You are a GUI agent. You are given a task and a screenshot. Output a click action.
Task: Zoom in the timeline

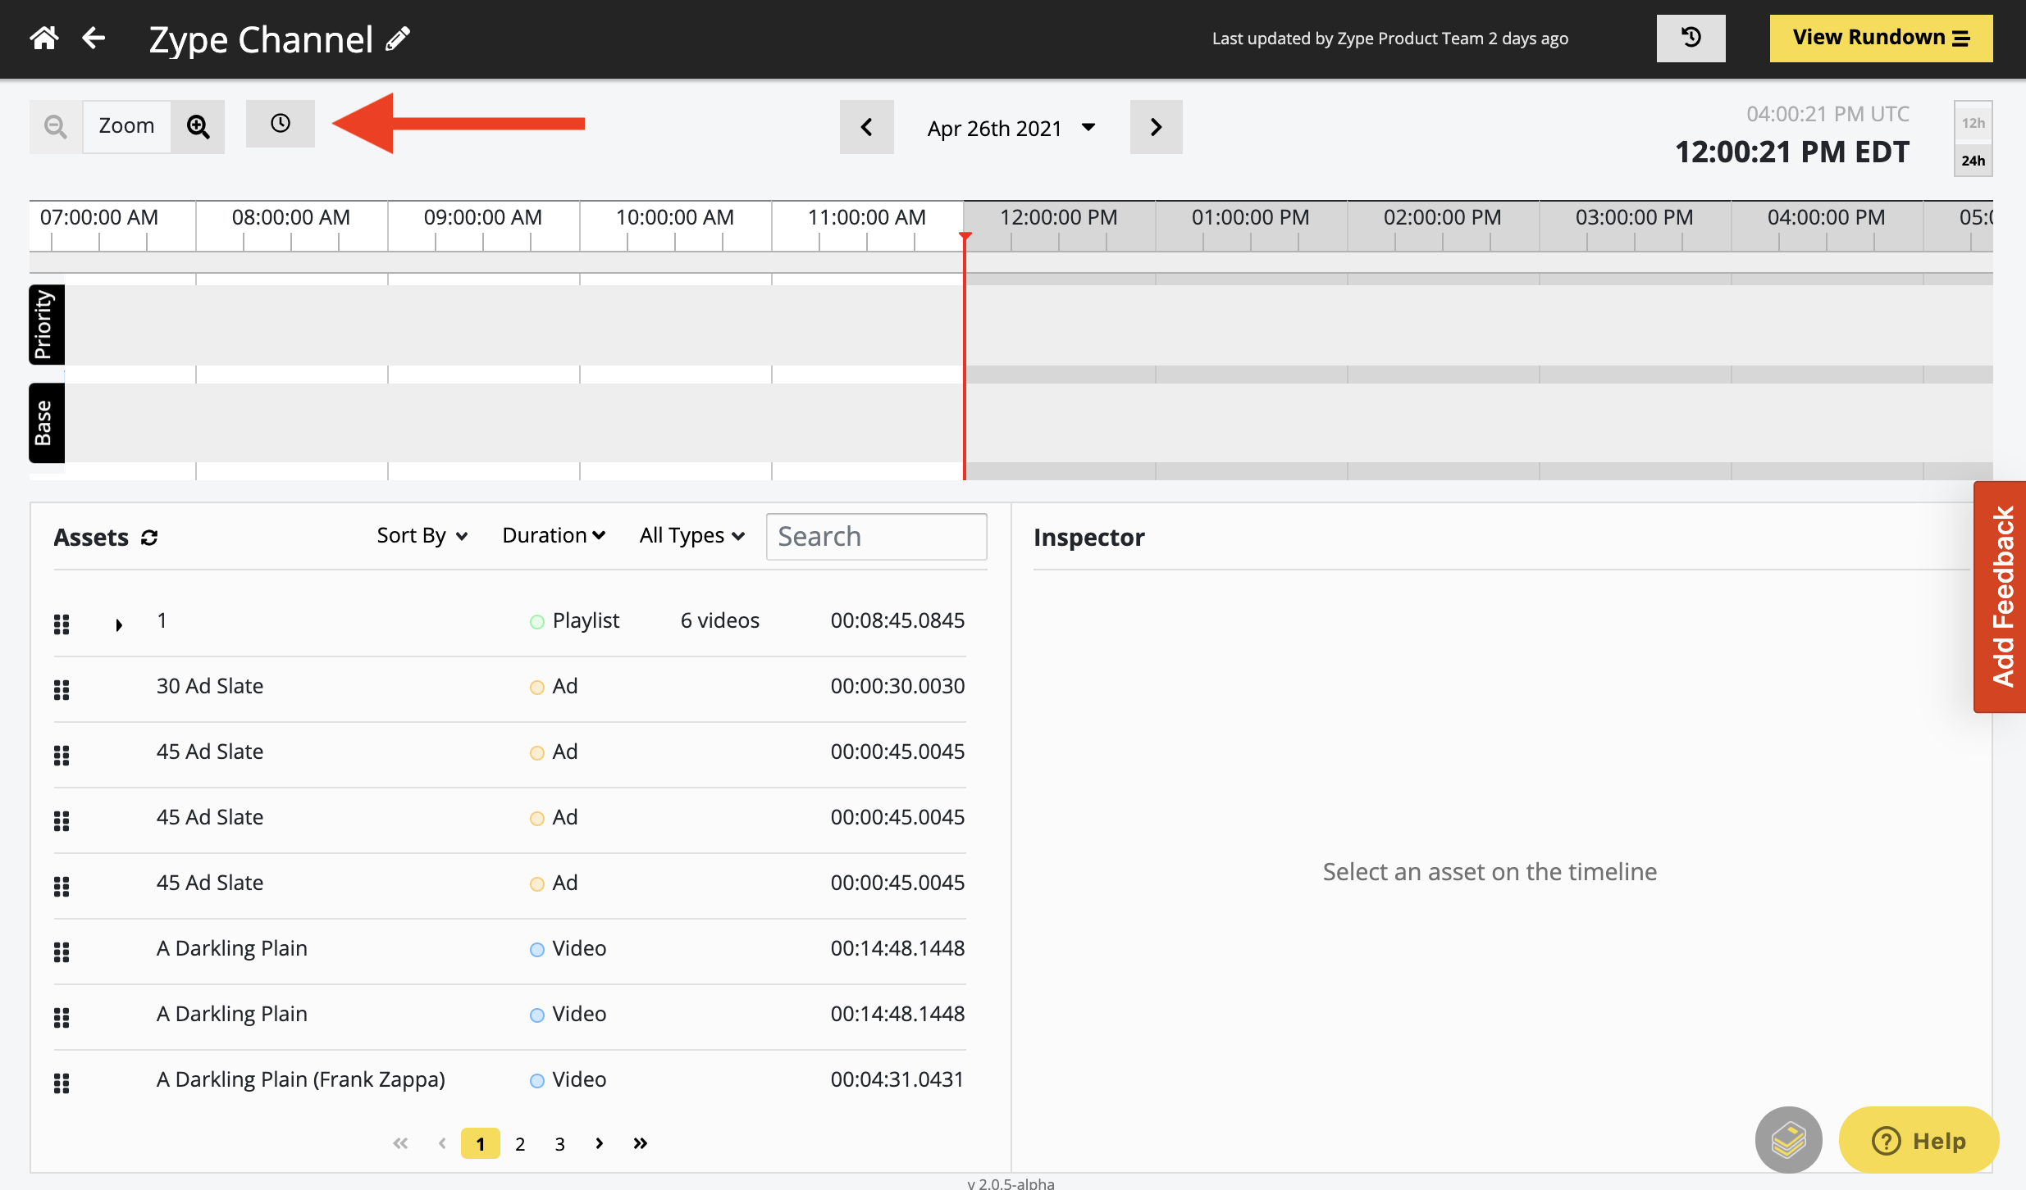pos(198,126)
